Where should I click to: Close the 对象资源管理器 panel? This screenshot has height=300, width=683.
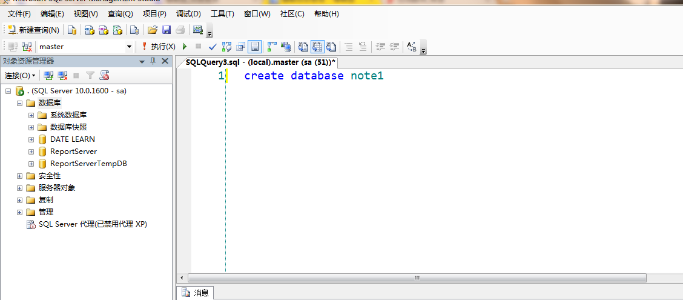point(165,61)
